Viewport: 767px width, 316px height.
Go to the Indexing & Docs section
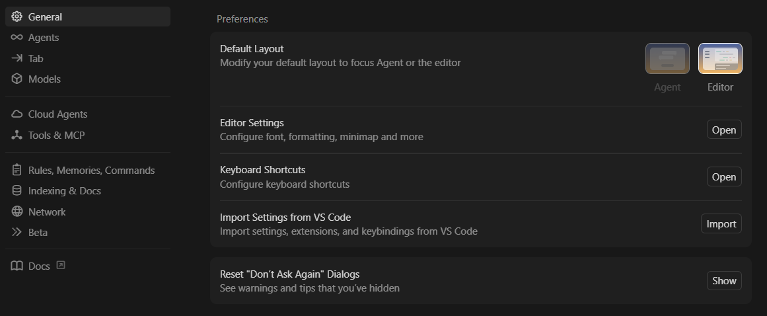(88, 191)
